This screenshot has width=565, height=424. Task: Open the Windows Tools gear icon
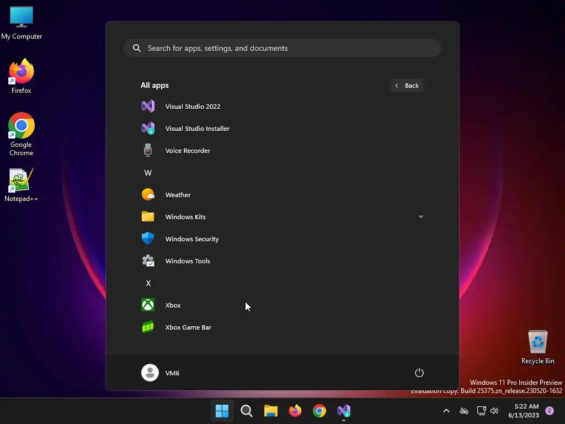(148, 261)
